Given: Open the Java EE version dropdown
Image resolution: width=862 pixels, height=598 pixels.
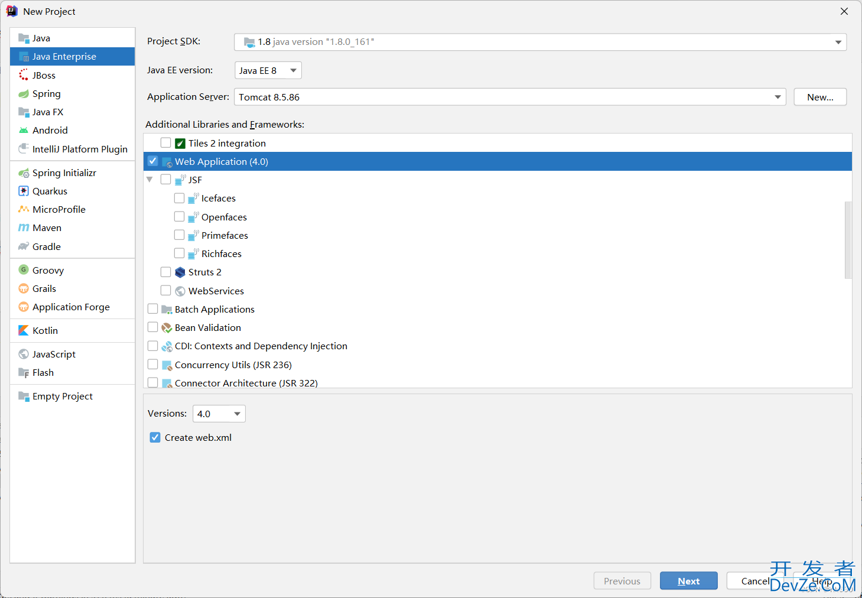Looking at the screenshot, I should 268,70.
